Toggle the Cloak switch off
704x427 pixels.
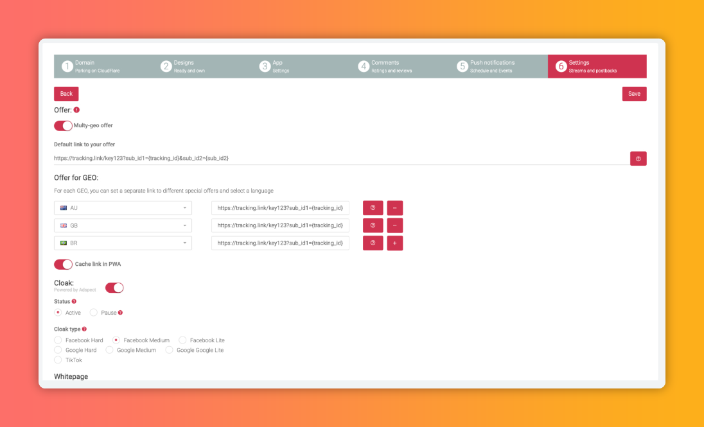(x=114, y=288)
